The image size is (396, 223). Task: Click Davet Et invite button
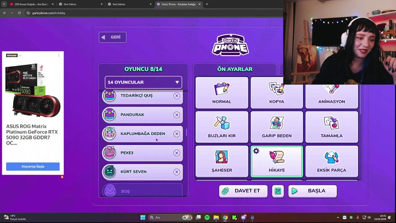[243, 191]
